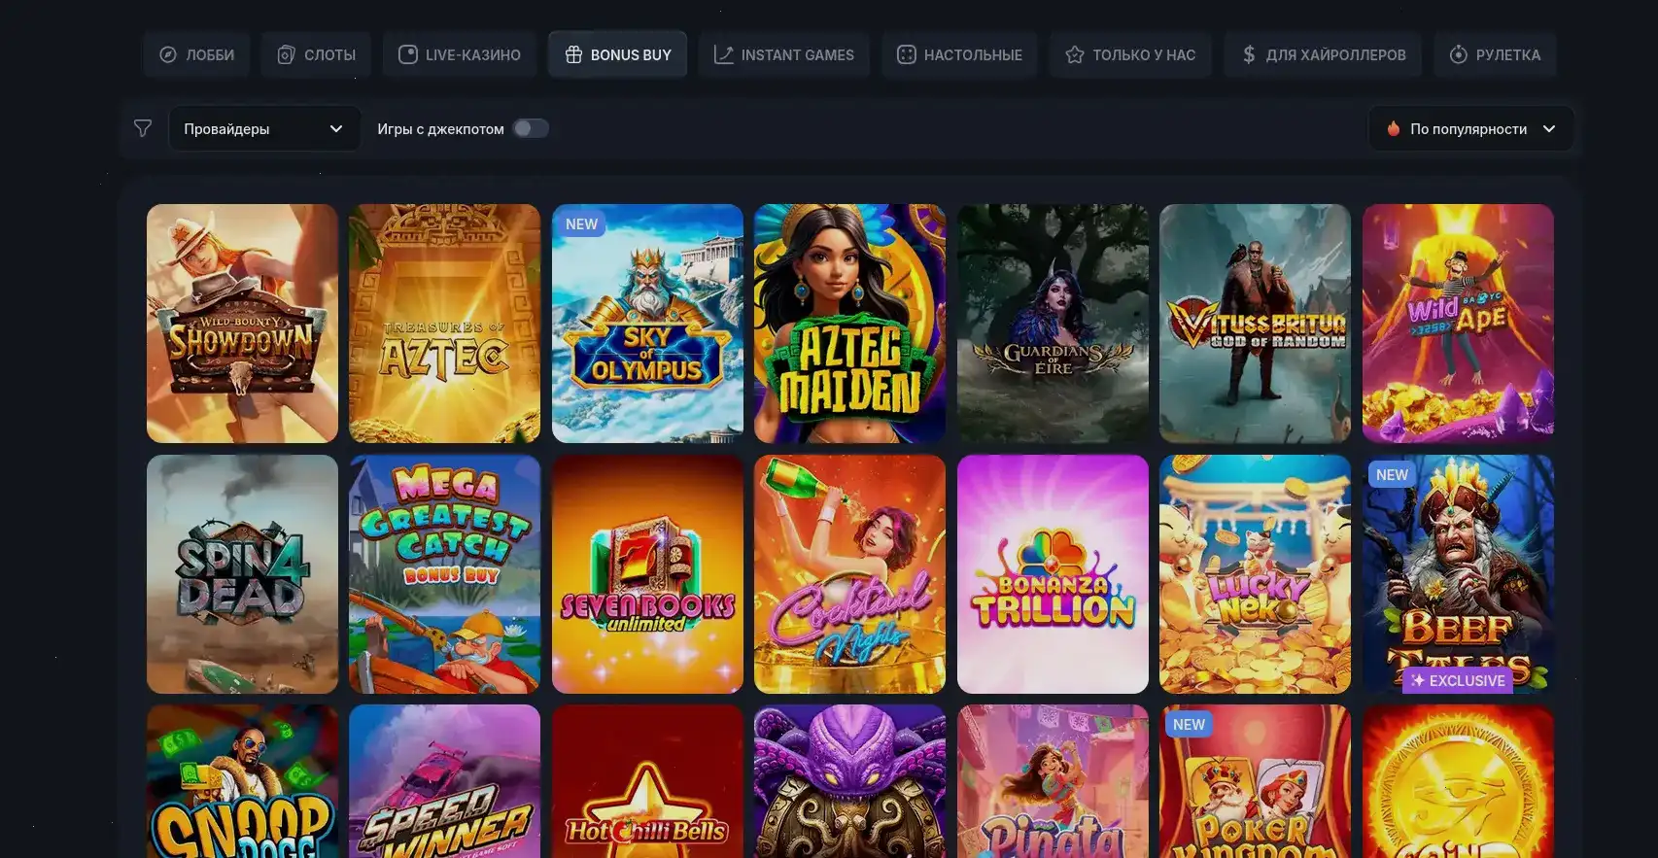Open the Beef Tales exclusive game

pyautogui.click(x=1458, y=574)
